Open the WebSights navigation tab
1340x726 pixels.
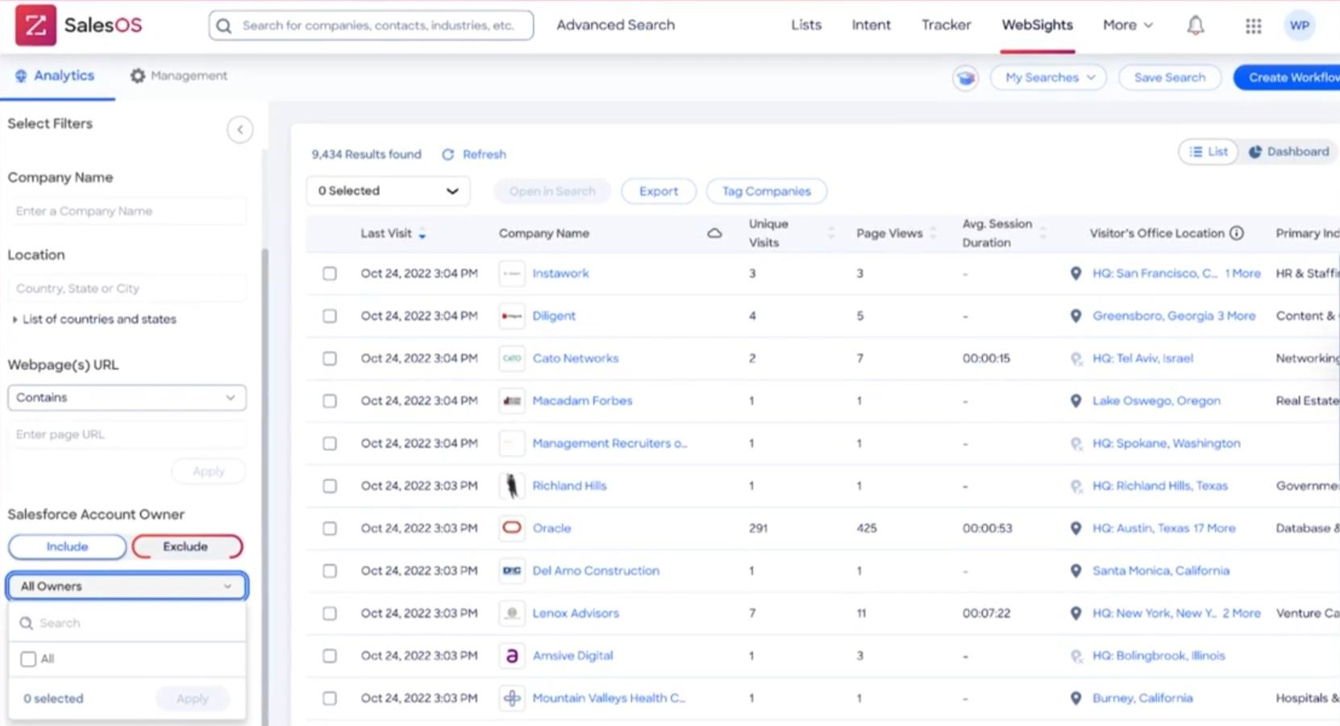1037,25
